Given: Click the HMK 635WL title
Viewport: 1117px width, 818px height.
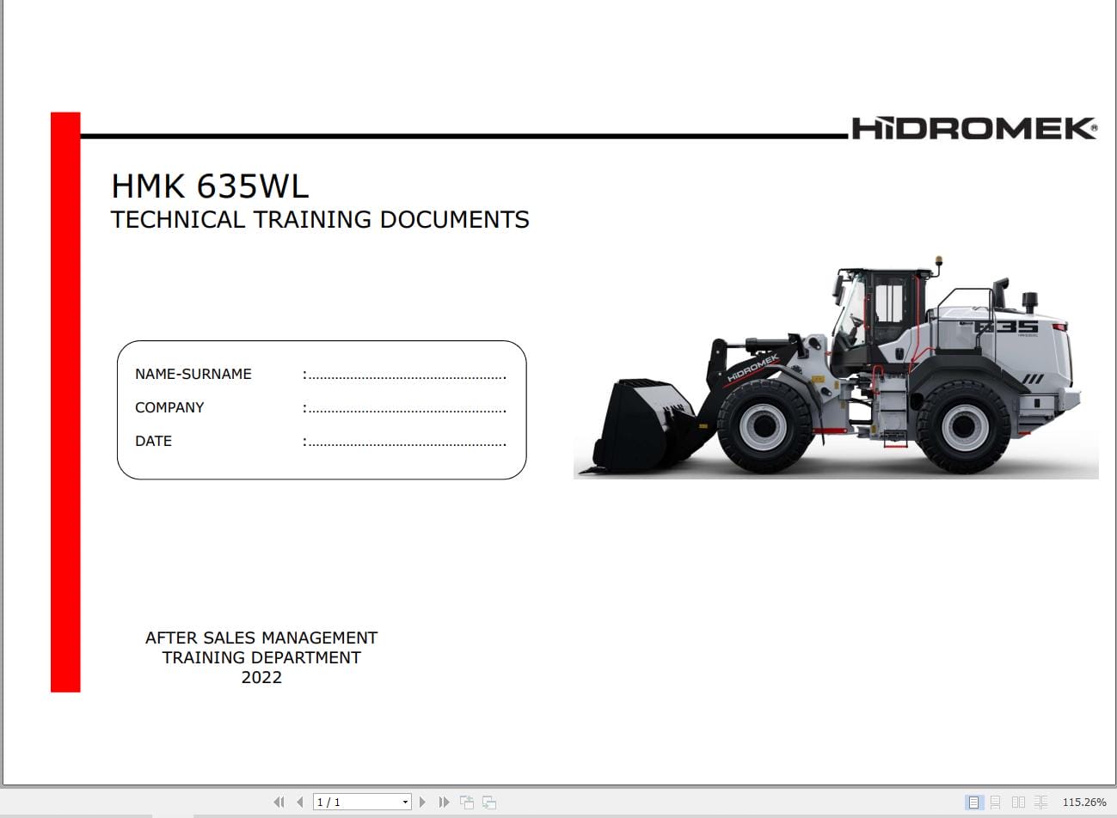Looking at the screenshot, I should click(210, 186).
